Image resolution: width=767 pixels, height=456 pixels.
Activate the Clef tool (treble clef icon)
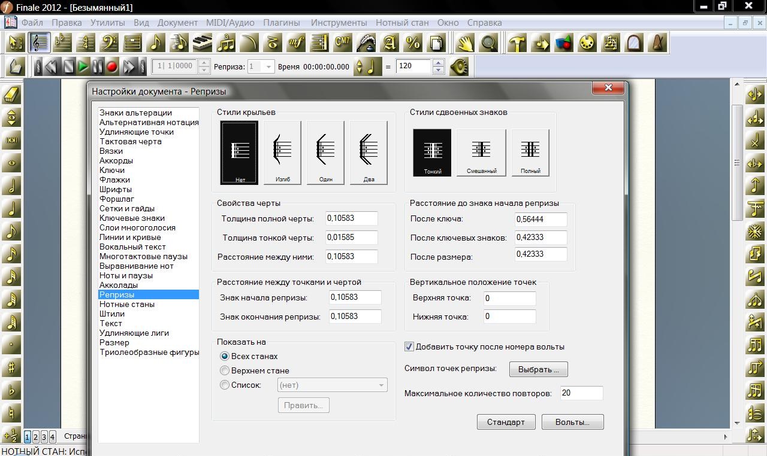click(40, 42)
